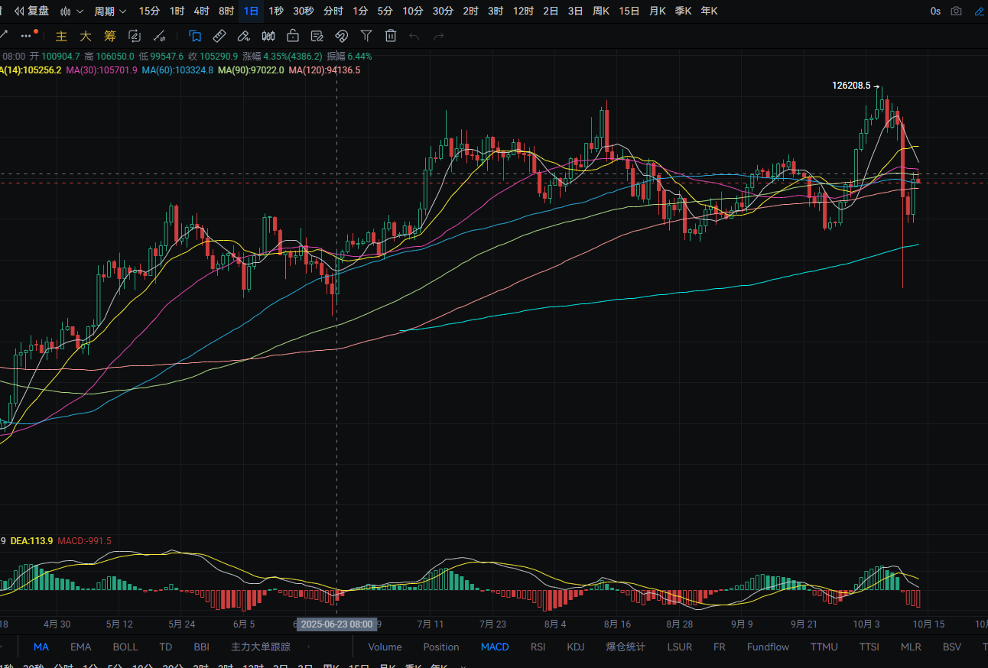Take a chart screenshot with camera icon
This screenshot has width=988, height=668.
point(956,11)
